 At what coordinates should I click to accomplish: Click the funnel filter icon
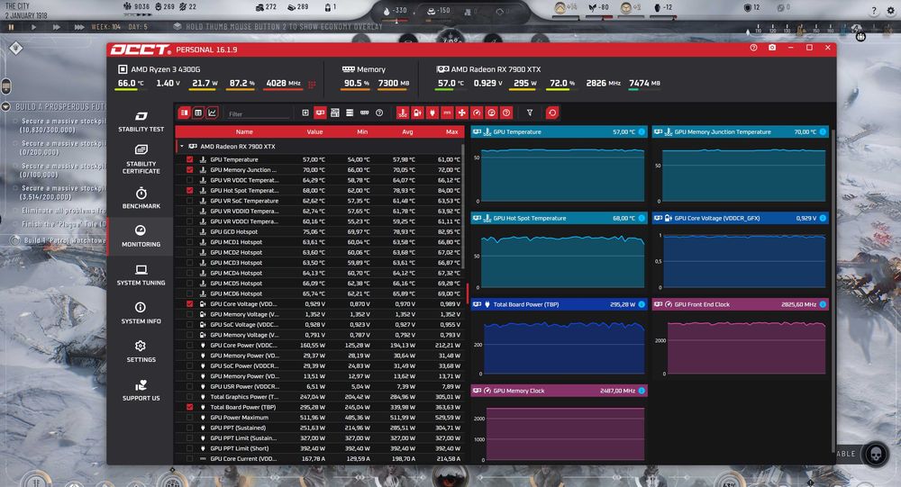pyautogui.click(x=530, y=113)
